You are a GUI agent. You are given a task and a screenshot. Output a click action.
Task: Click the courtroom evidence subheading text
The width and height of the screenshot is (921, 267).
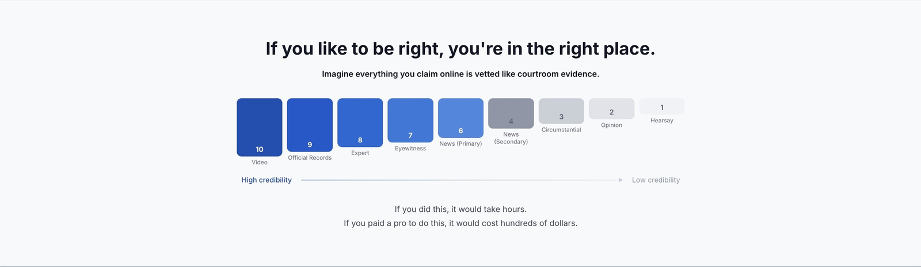coord(461,74)
